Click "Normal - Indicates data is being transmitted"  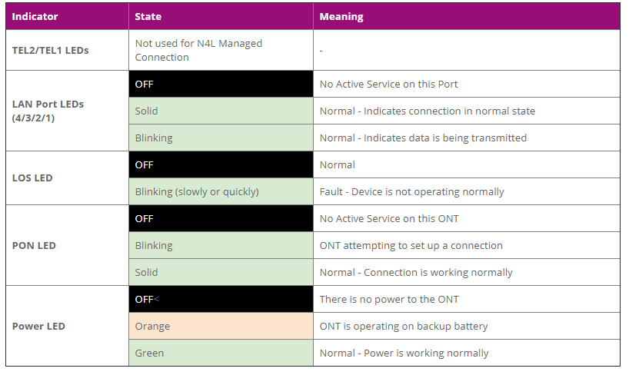point(423,138)
